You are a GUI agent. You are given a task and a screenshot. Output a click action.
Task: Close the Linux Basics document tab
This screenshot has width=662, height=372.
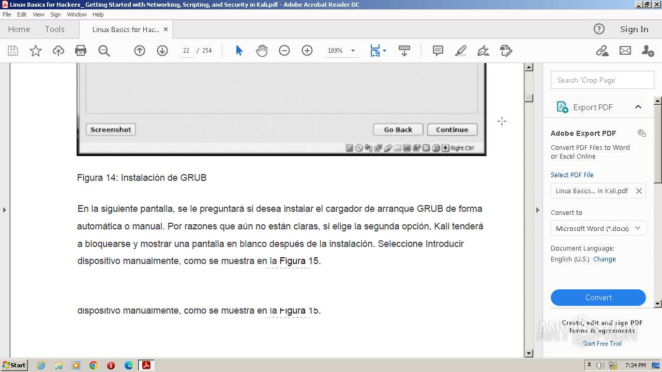point(166,29)
